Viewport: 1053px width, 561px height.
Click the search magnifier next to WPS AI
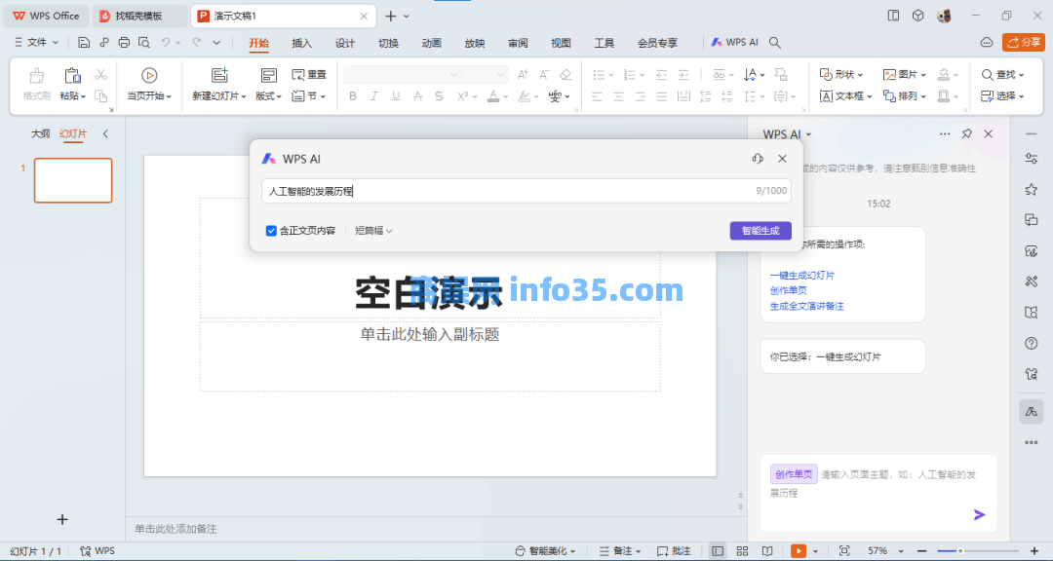[x=775, y=42]
